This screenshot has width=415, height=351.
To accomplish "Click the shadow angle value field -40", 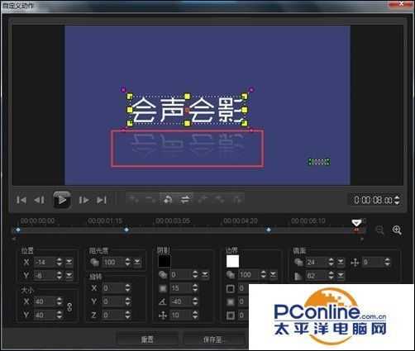I will point(181,301).
